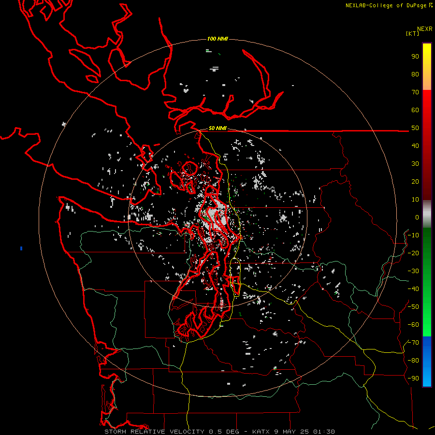Pick the light blue band at color bar bottom

[427, 376]
